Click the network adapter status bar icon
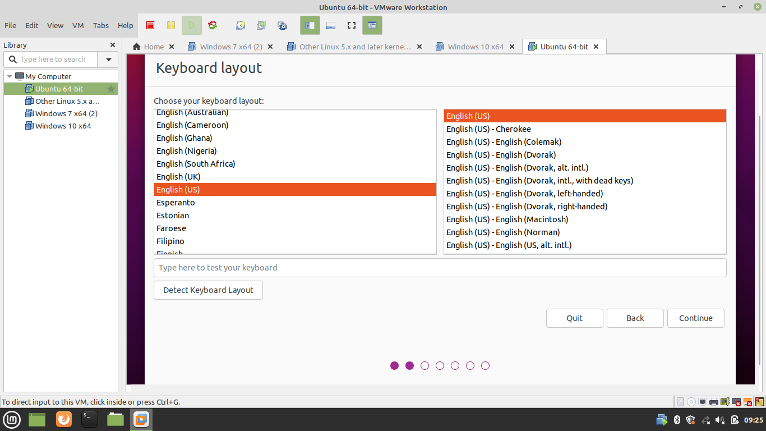 (x=703, y=402)
